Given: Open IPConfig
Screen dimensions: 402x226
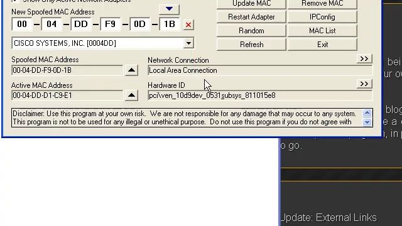Looking at the screenshot, I should pos(322,17).
